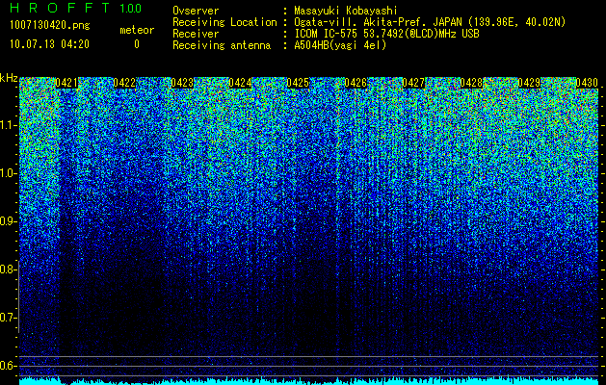Click the 0425 time marker
606x385 pixels.
tap(298, 83)
